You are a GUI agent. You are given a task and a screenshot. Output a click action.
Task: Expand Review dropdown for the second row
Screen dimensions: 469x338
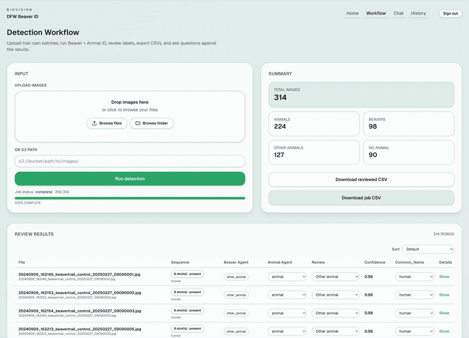[x=336, y=295]
